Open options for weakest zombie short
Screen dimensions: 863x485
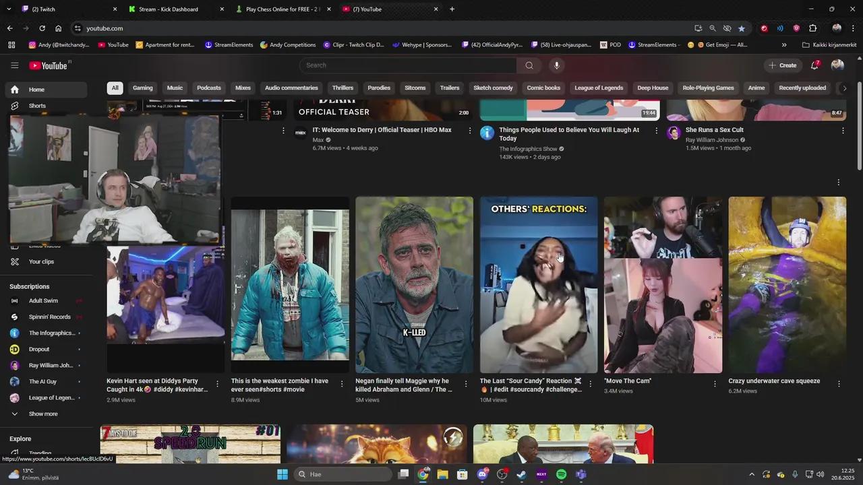(x=341, y=384)
